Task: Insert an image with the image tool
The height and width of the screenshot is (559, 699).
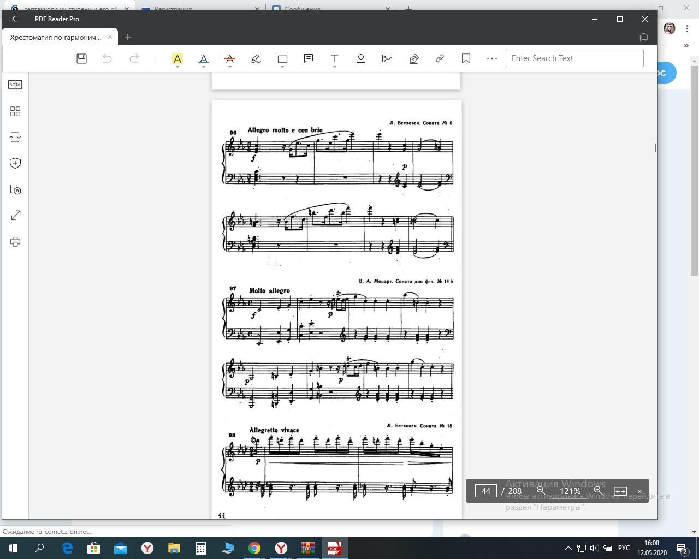Action: (x=387, y=58)
